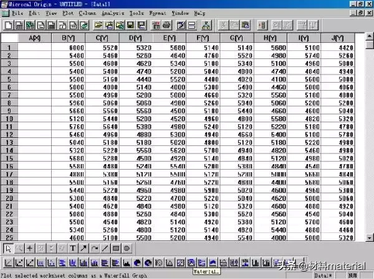Select the Text tool marked T
374x279 pixels.
tap(73, 249)
